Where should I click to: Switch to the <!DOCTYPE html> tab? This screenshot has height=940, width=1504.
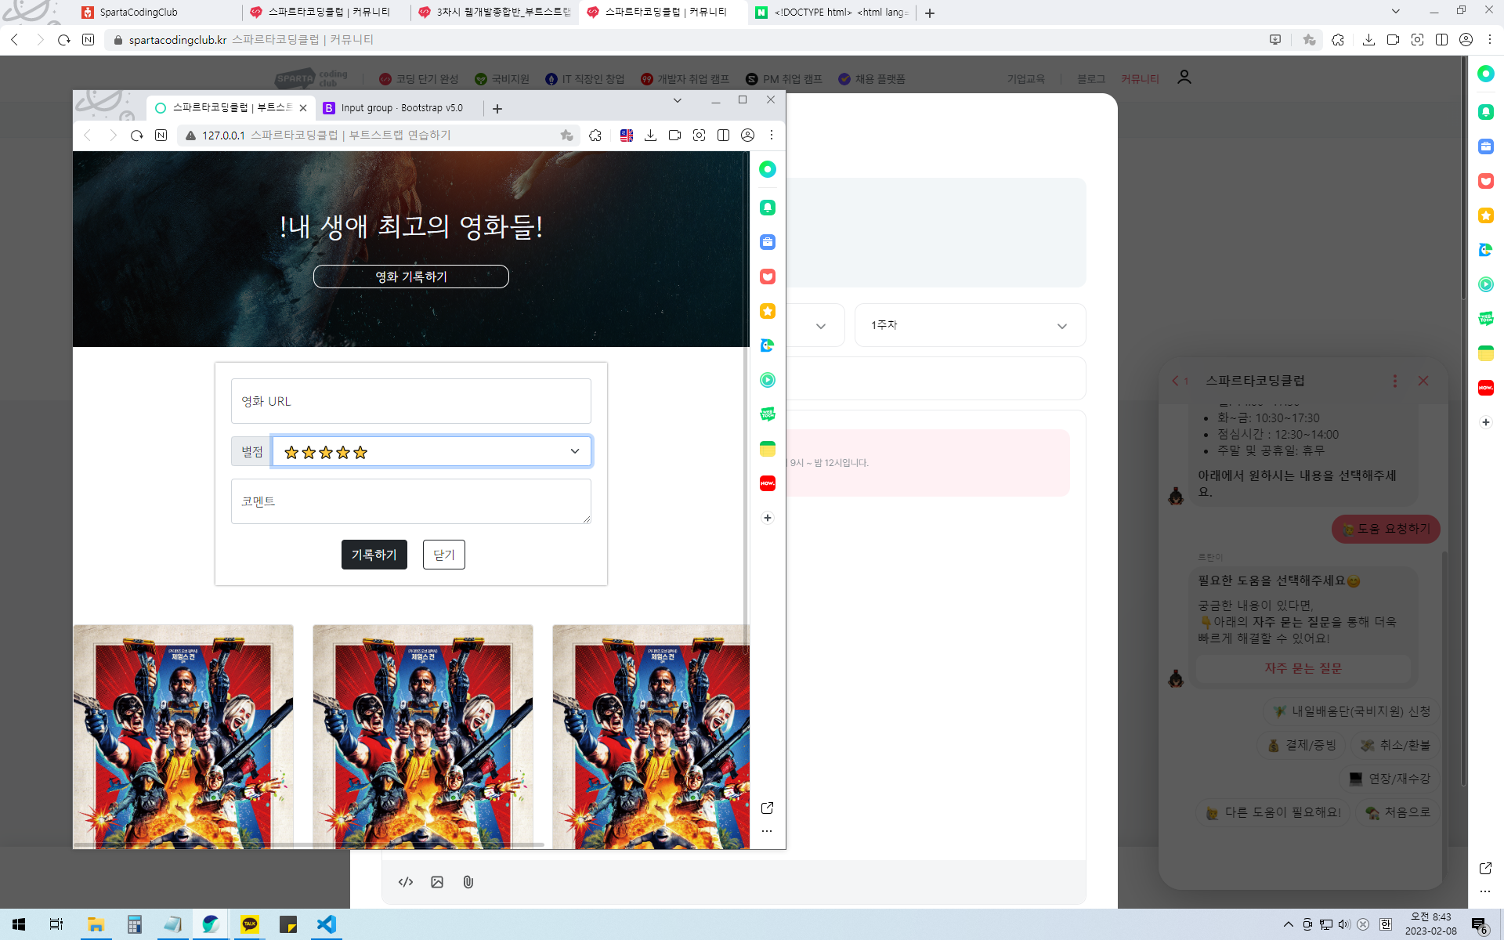click(832, 13)
